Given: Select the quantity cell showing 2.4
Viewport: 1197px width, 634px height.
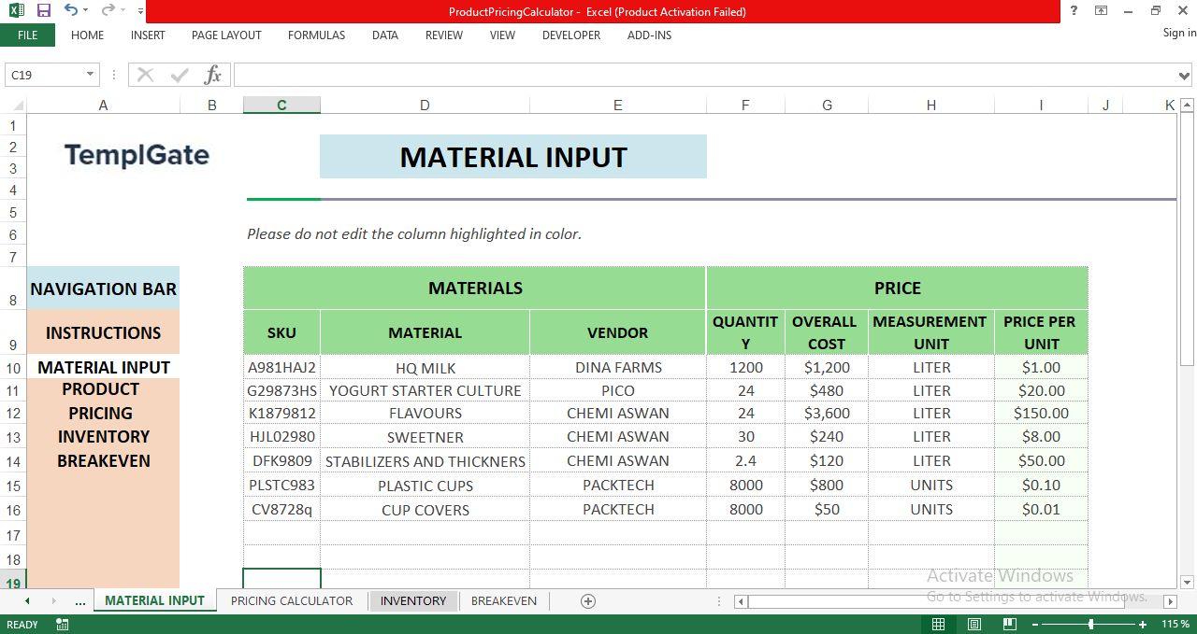Looking at the screenshot, I should click(x=745, y=460).
